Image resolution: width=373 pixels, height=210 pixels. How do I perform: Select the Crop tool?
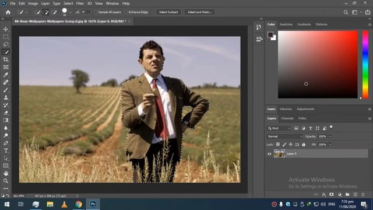(6, 60)
